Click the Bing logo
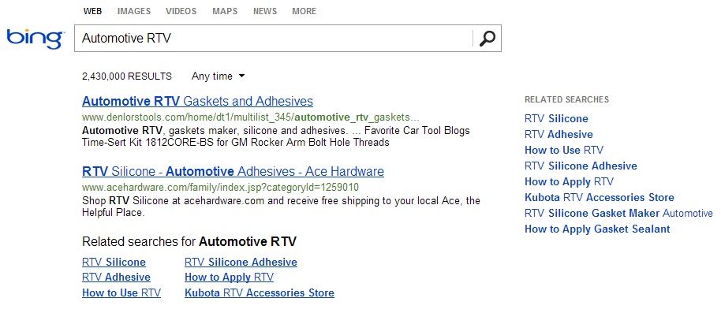The width and height of the screenshot is (721, 313). pyautogui.click(x=35, y=39)
